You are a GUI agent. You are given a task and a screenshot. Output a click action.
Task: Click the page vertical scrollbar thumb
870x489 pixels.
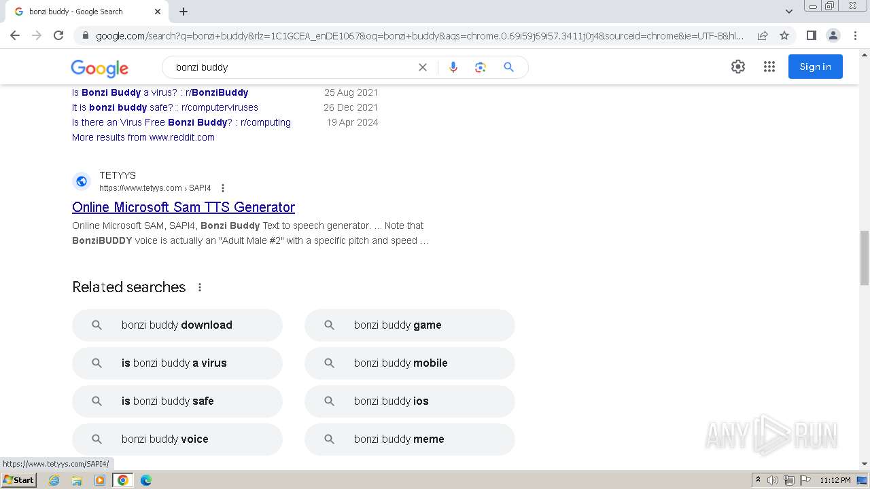click(865, 258)
